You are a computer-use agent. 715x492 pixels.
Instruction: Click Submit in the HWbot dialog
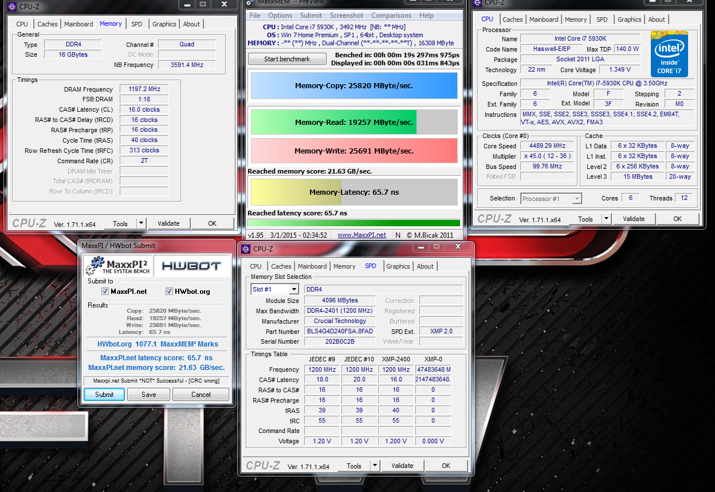pos(104,395)
